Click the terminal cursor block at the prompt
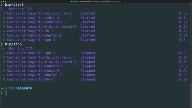This screenshot has width=192, height=108. [6, 93]
